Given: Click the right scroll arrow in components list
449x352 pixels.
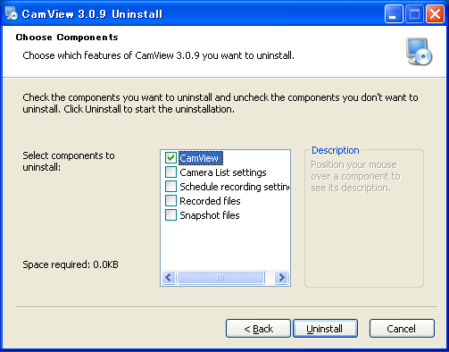Looking at the screenshot, I should coord(281,278).
